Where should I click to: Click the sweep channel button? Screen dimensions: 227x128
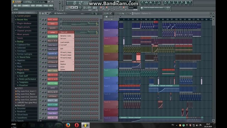click(x=52, y=88)
